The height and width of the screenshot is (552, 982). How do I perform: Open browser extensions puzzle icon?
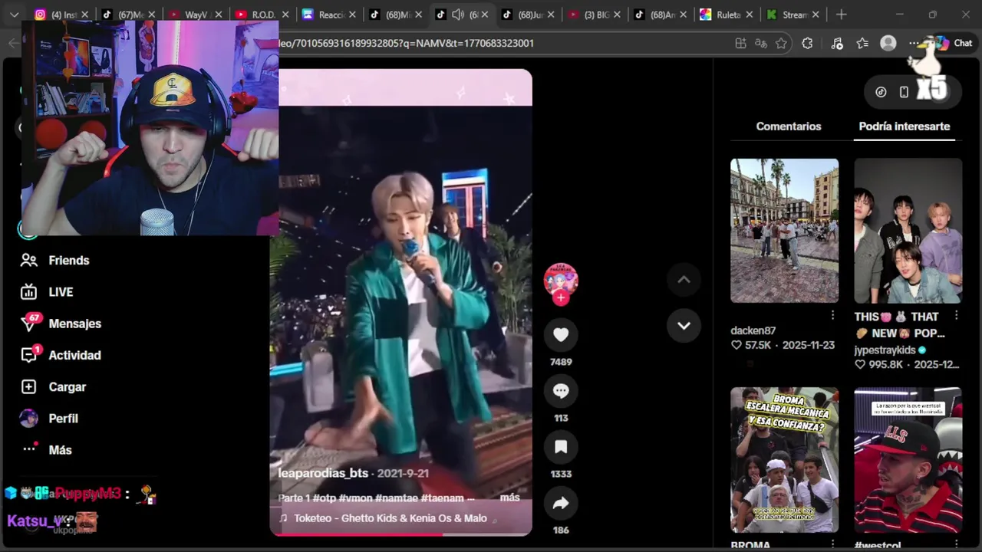(x=807, y=44)
